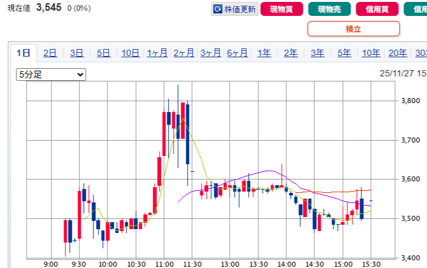Select the 2ヶ月 period tab
Screen dimensions: 427x268
[184, 53]
